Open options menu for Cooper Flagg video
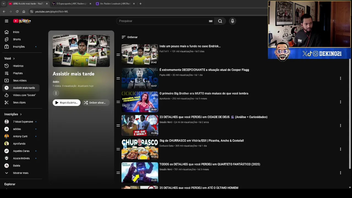352x198 pixels. point(340,78)
